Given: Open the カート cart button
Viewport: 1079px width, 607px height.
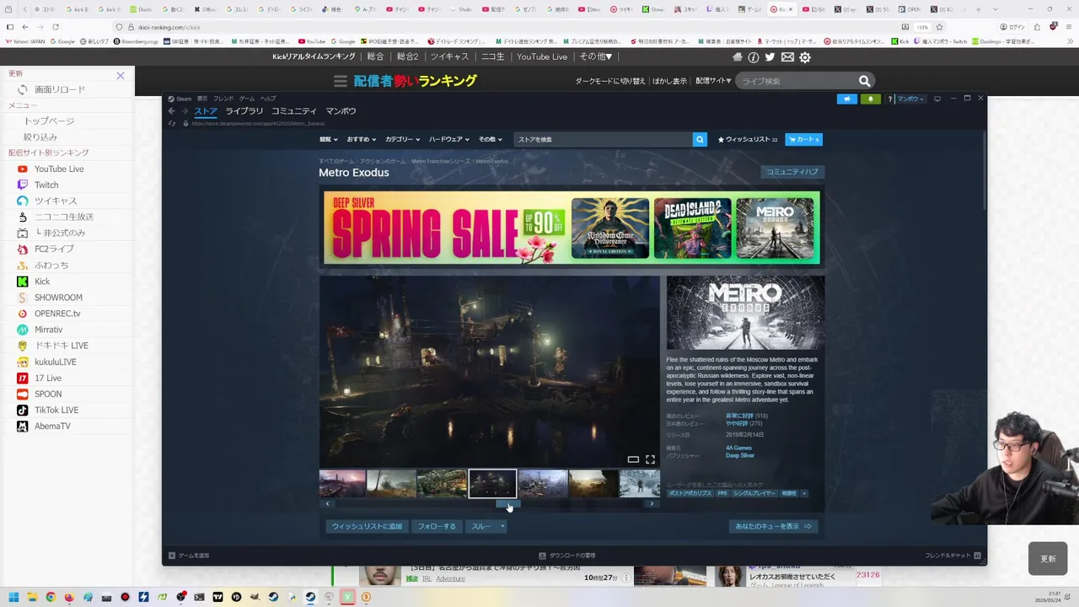Looking at the screenshot, I should [803, 139].
